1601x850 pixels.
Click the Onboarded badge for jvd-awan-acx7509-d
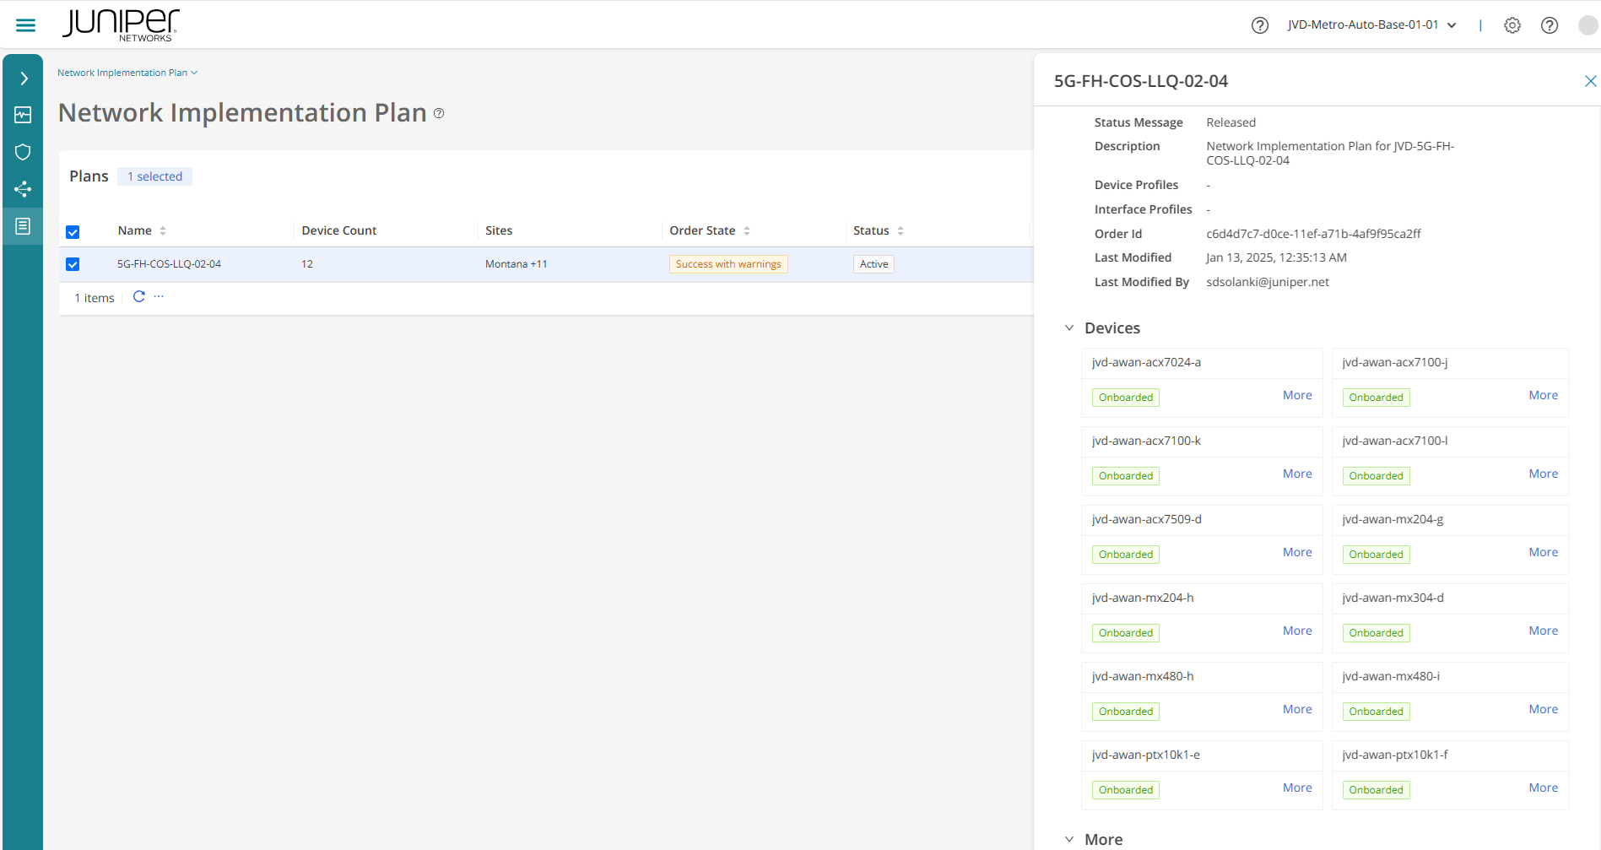click(x=1126, y=555)
